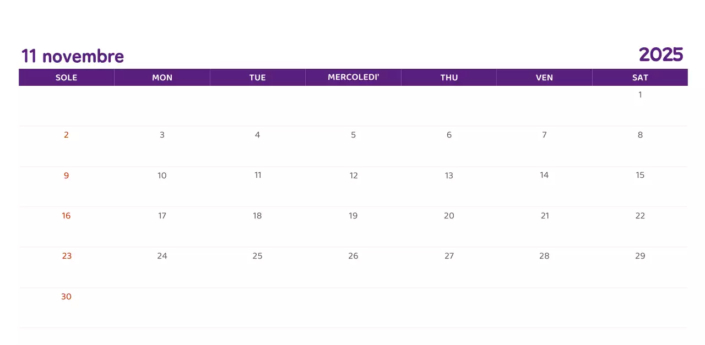The image size is (705, 345).
Task: Select the date 24 under MON
Action: click(162, 256)
